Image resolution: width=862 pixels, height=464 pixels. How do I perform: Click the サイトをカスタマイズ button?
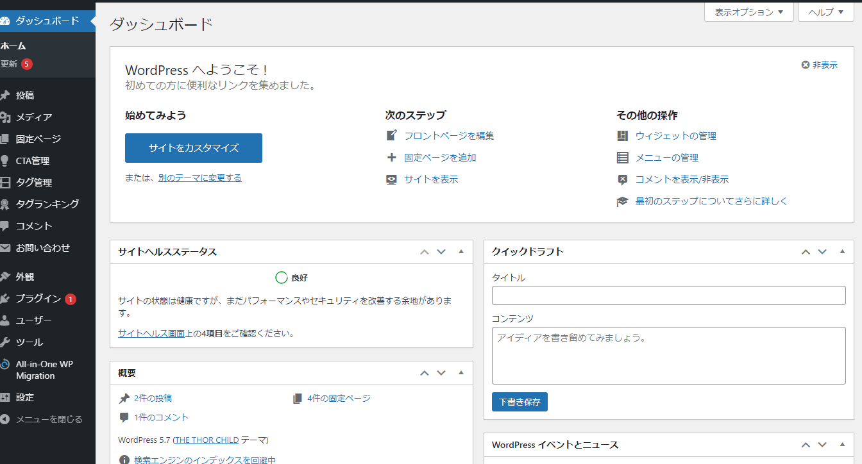(194, 148)
